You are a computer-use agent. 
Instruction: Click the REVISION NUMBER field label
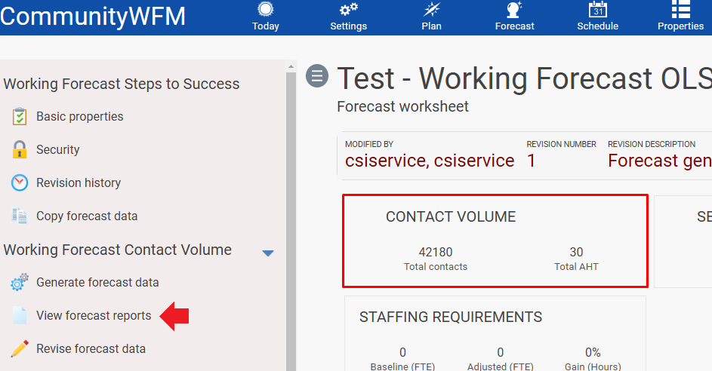pyautogui.click(x=561, y=144)
